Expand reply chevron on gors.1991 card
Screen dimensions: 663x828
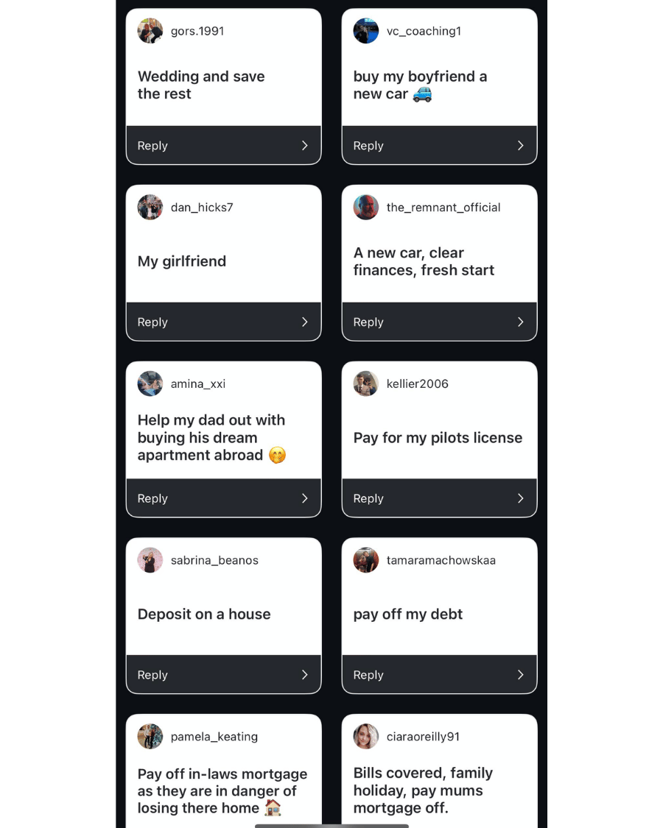pyautogui.click(x=305, y=146)
